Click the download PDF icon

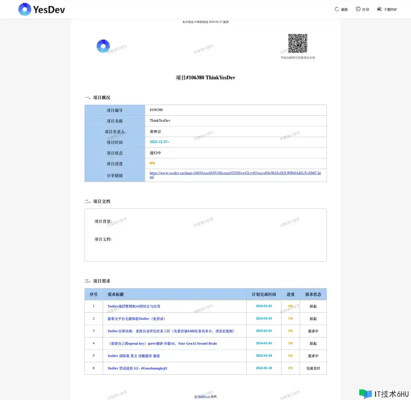tap(379, 9)
